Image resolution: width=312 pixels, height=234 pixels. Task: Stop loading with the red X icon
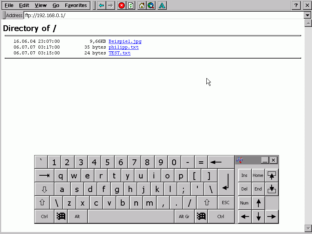122,5
